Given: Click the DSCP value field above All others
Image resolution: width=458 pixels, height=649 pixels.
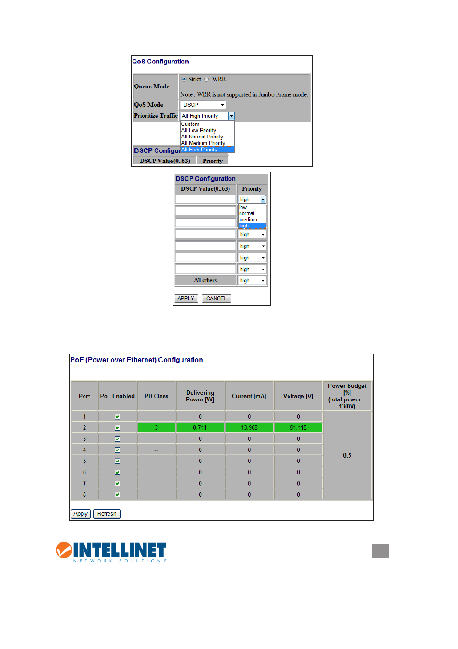Looking at the screenshot, I should (205, 269).
